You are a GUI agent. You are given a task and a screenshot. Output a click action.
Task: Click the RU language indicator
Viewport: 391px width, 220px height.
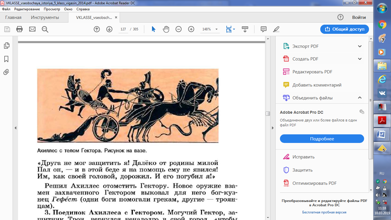382,174
